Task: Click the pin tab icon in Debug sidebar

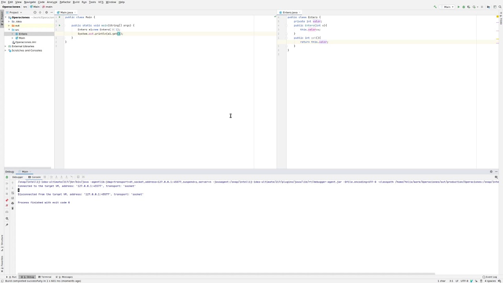Action: (7, 225)
